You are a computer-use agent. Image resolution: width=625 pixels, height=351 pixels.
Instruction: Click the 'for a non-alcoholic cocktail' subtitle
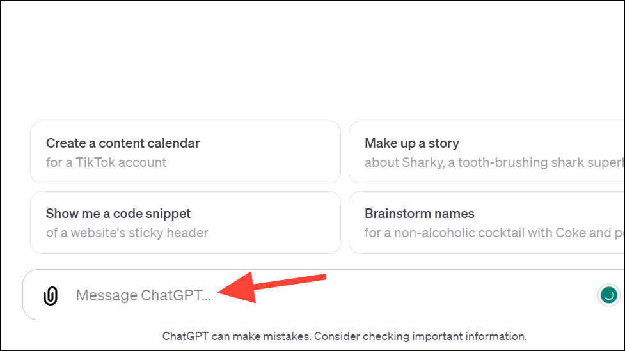[x=494, y=233]
